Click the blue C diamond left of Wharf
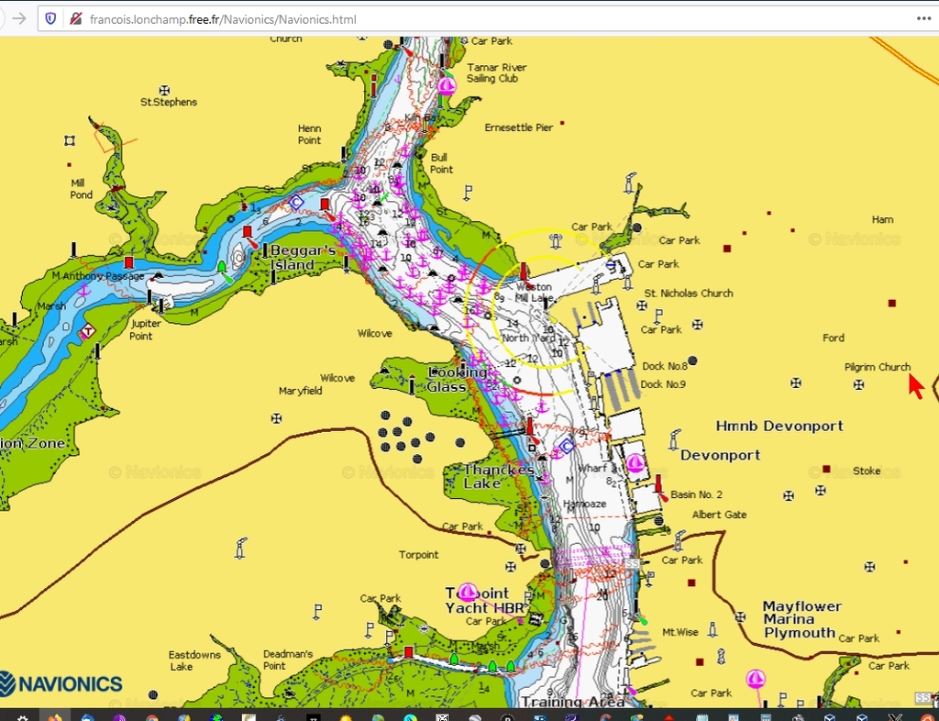939x721 pixels. point(567,446)
